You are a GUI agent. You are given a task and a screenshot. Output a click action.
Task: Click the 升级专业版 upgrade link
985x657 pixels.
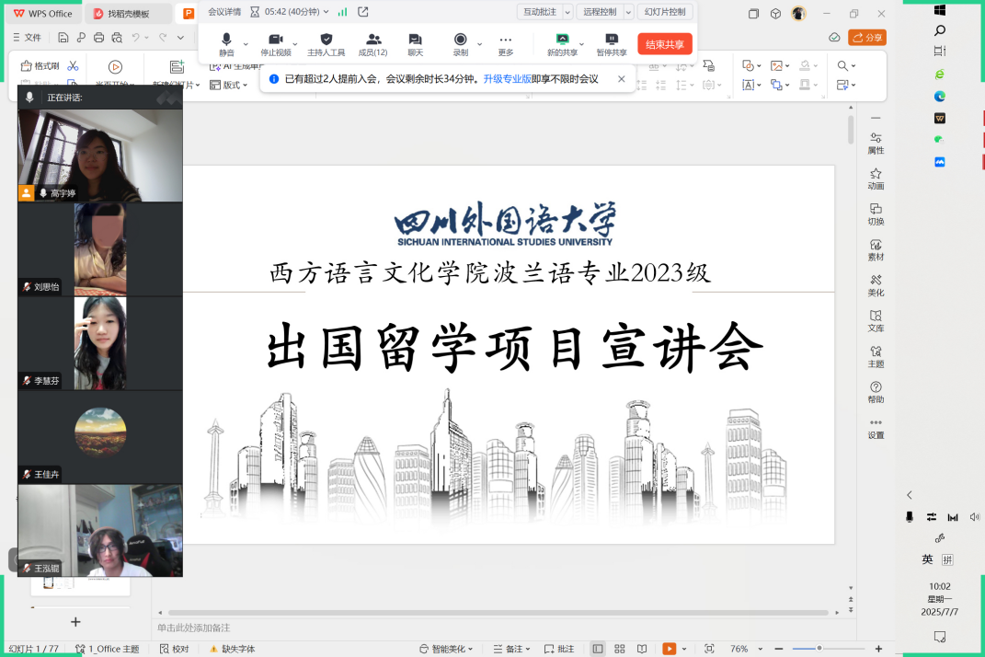507,79
